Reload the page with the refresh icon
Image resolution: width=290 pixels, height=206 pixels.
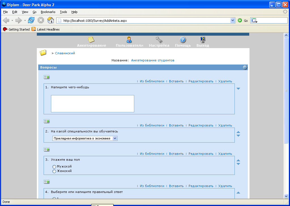tap(31, 20)
